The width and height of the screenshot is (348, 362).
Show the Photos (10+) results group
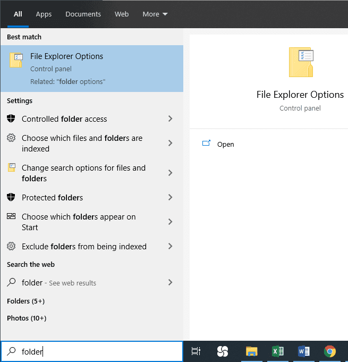tap(27, 318)
